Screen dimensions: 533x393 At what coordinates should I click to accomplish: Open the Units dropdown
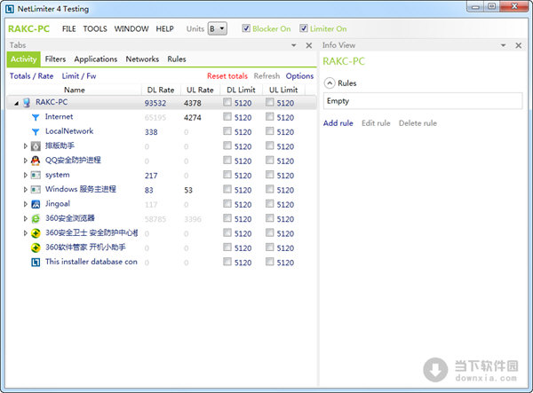click(218, 28)
